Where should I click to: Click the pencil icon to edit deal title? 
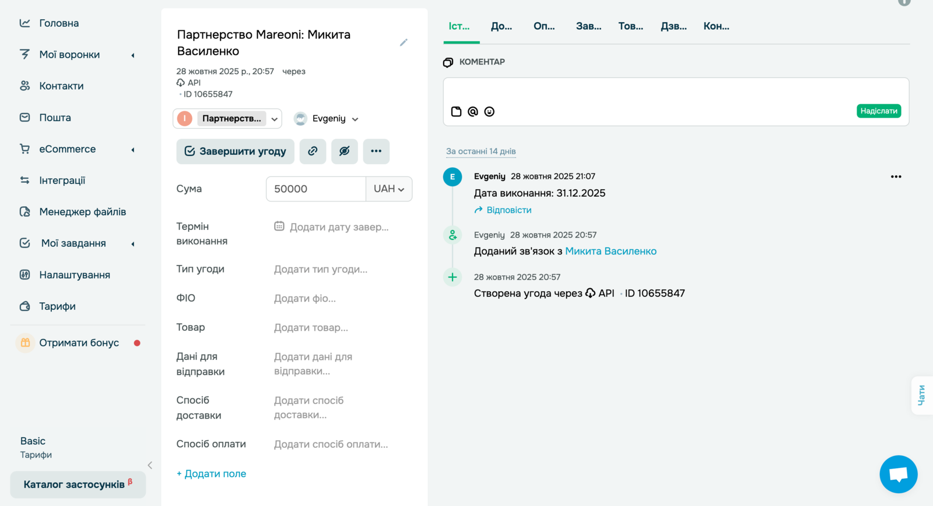coord(404,43)
